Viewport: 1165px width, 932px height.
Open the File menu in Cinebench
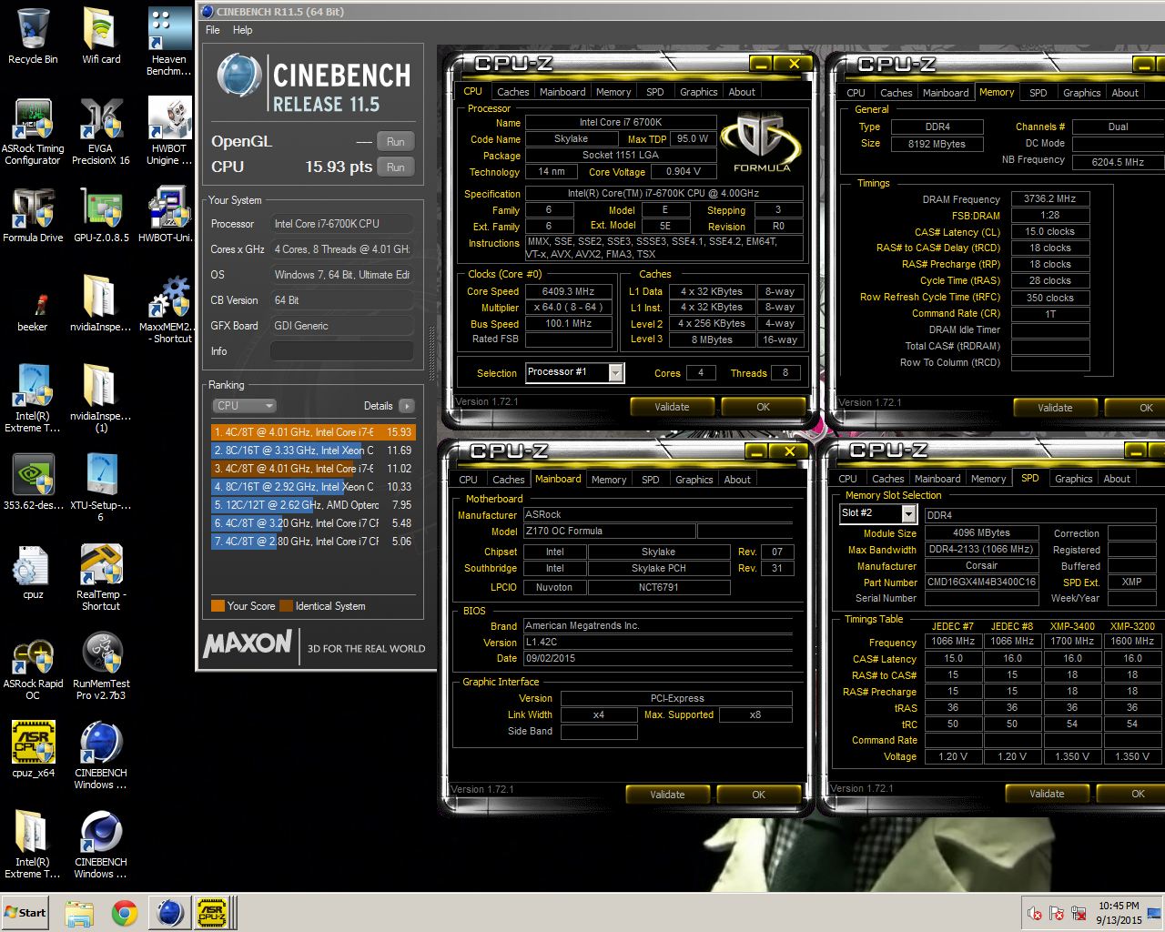213,30
